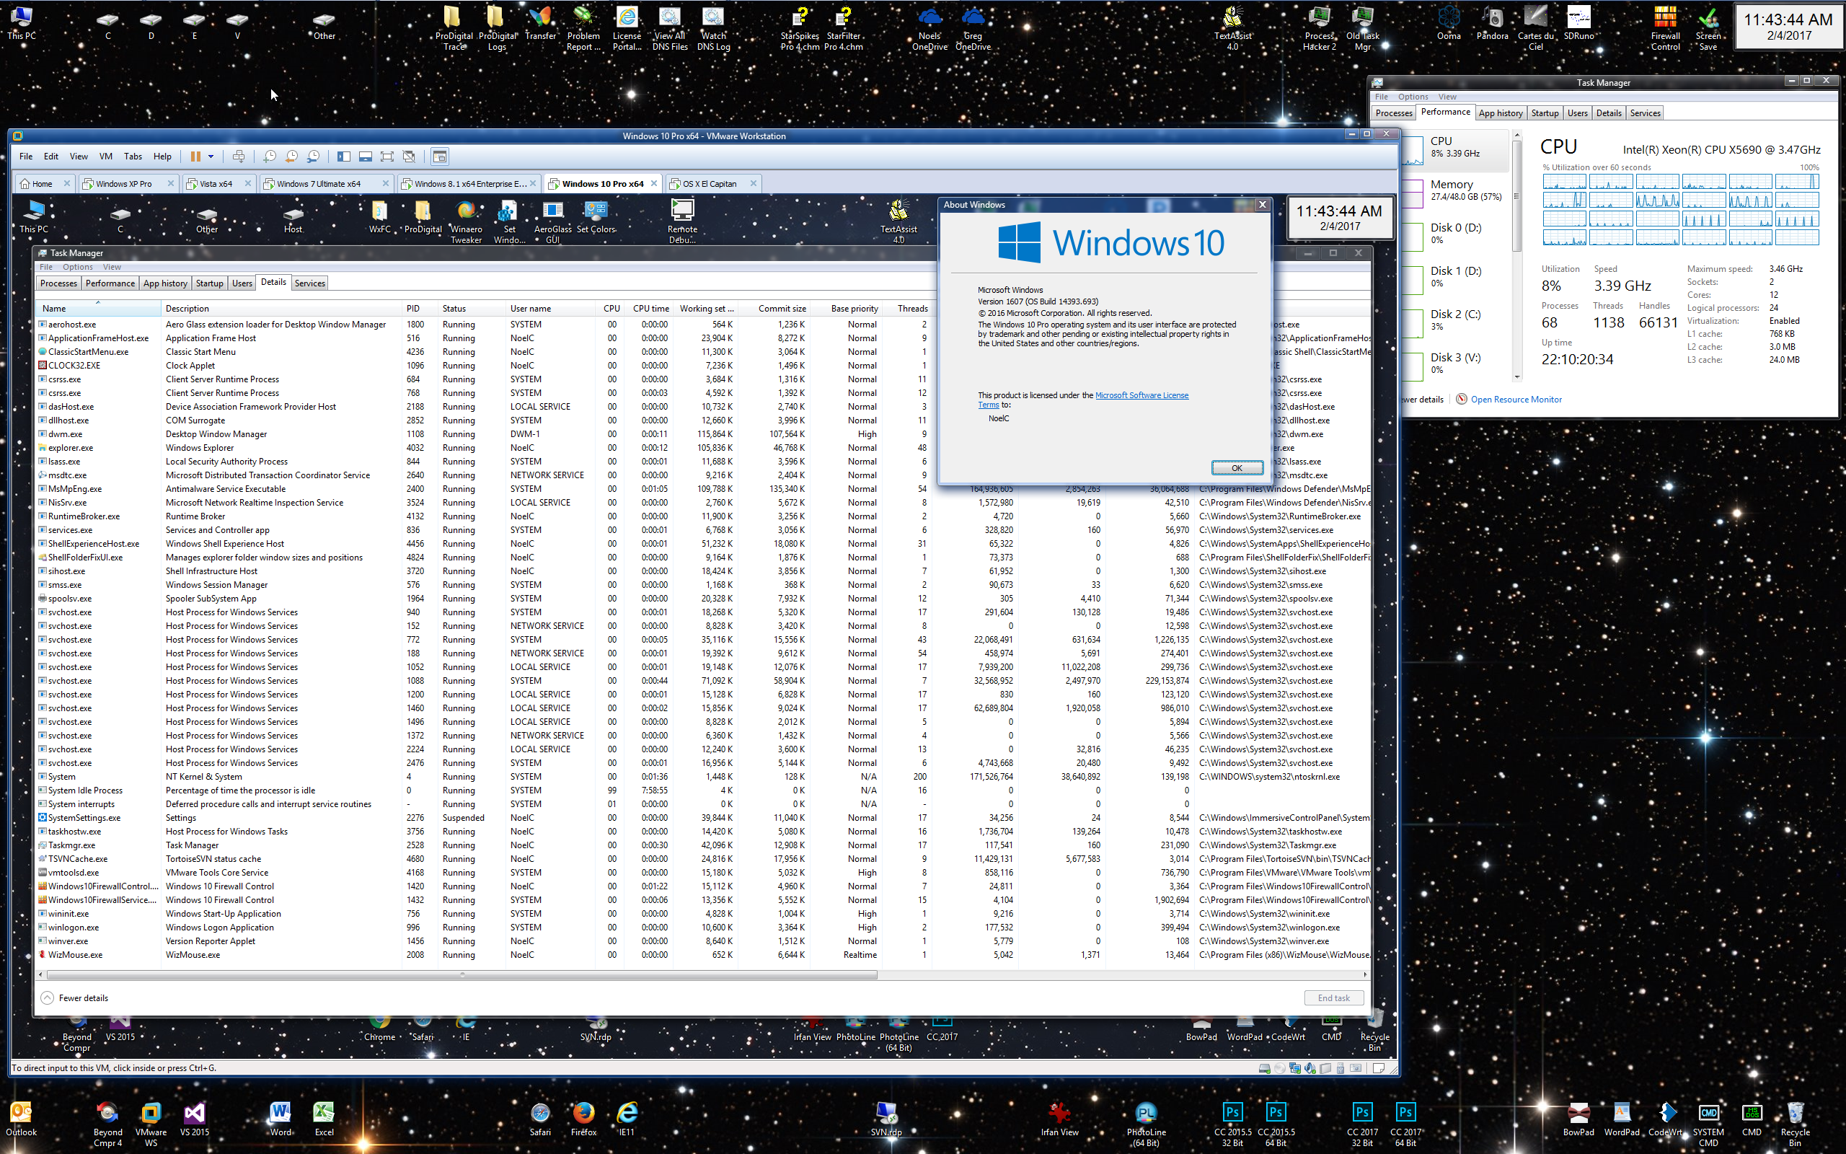This screenshot has height=1154, width=1846.
Task: Click Open Resource Monitor link
Action: 1516,399
